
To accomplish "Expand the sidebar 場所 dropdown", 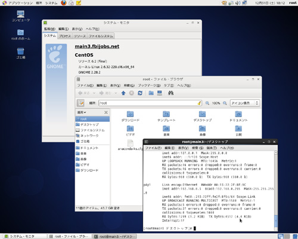I will click(82, 112).
